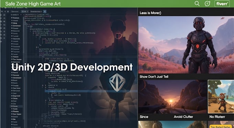The height and width of the screenshot is (128, 234).
Task: Select the 'Tor Jvoon' row in editor list
Action: pos(17,59)
